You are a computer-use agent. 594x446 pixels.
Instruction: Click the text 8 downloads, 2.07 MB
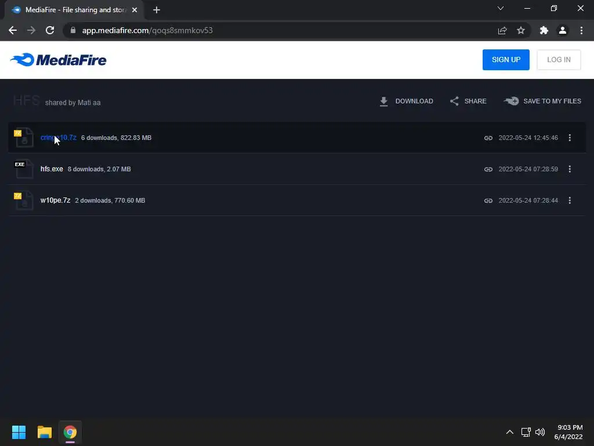tap(99, 169)
